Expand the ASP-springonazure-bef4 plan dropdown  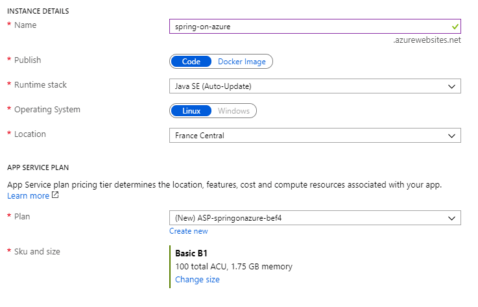point(315,218)
